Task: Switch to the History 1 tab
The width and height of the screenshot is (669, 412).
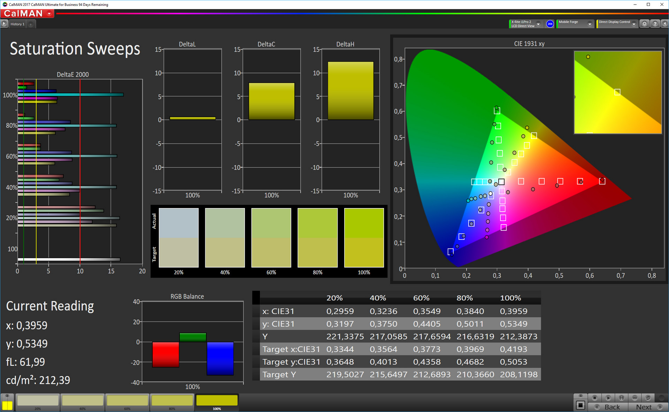Action: tap(17, 24)
